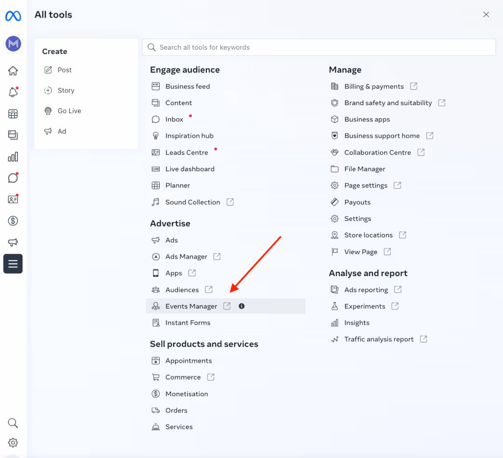Open File Manager
Image resolution: width=503 pixels, height=458 pixels.
pos(358,169)
